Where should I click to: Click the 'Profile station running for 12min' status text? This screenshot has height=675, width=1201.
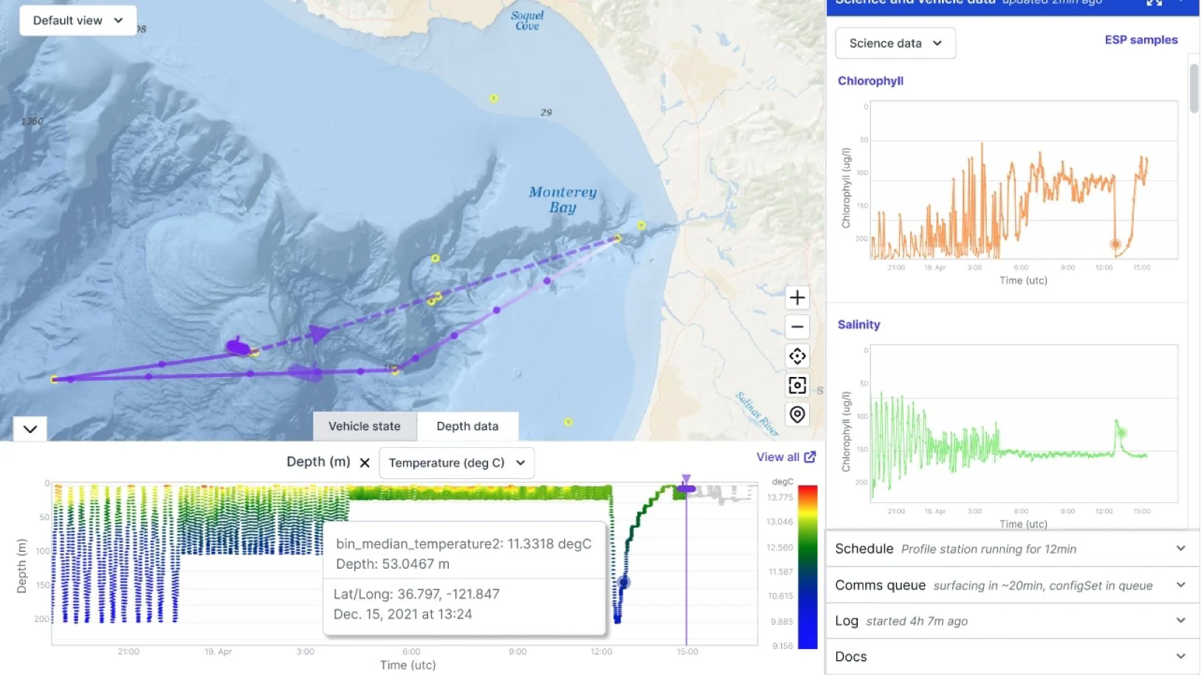coord(988,550)
